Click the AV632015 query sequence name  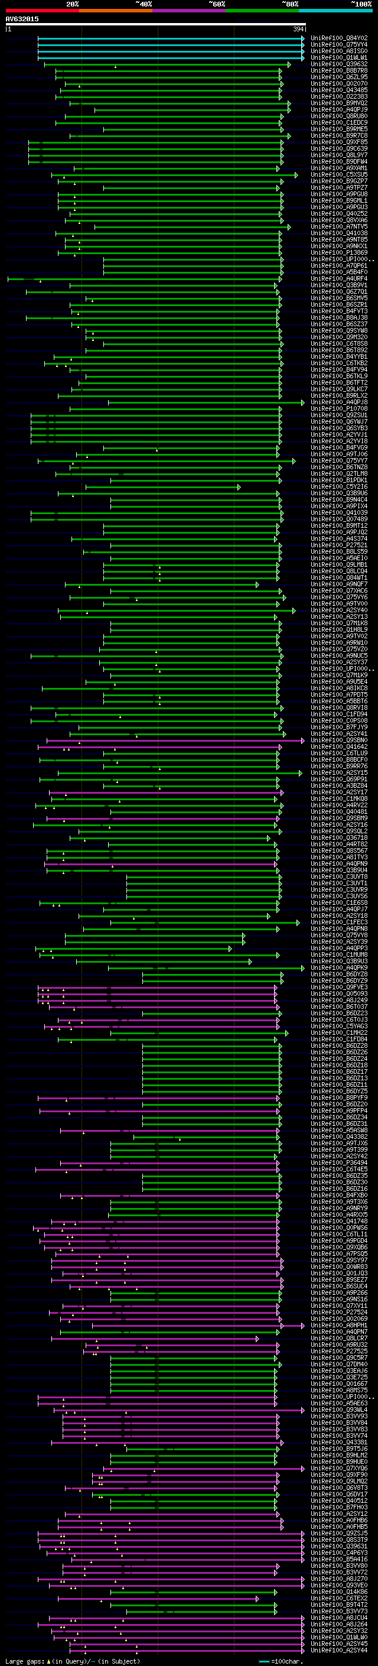click(x=22, y=19)
